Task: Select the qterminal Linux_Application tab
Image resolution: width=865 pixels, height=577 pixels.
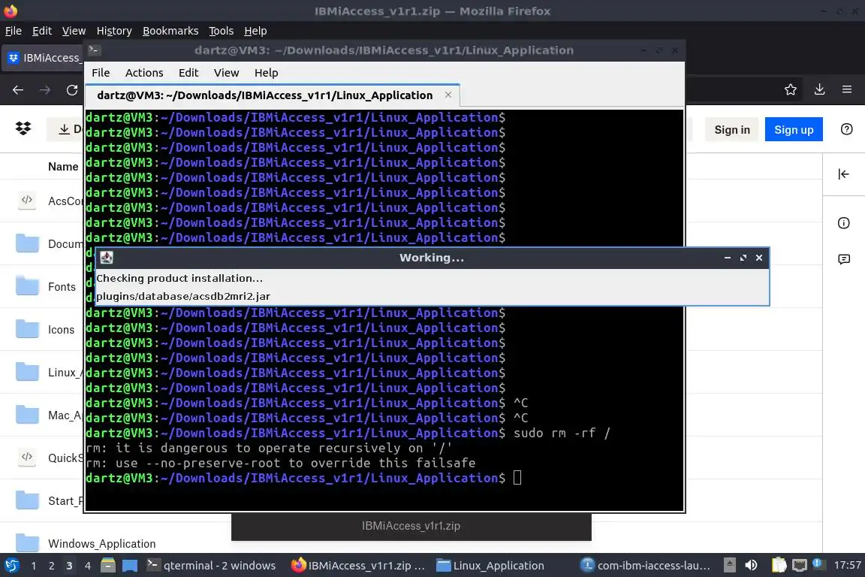Action: click(265, 95)
